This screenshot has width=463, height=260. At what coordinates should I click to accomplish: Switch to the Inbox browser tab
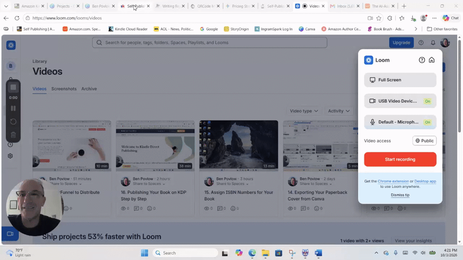(344, 6)
